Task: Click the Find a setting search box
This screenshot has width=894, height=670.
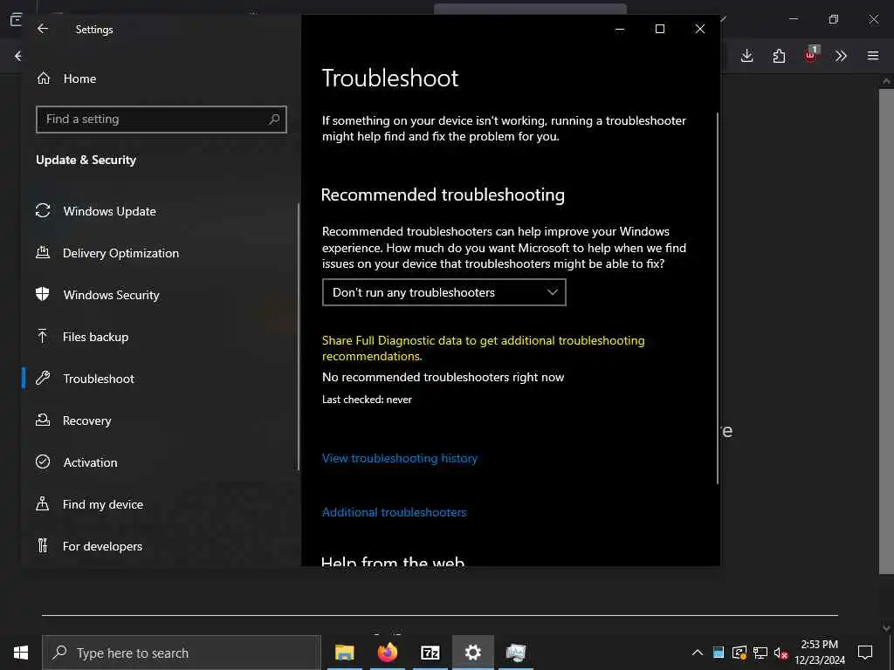Action: click(x=162, y=119)
